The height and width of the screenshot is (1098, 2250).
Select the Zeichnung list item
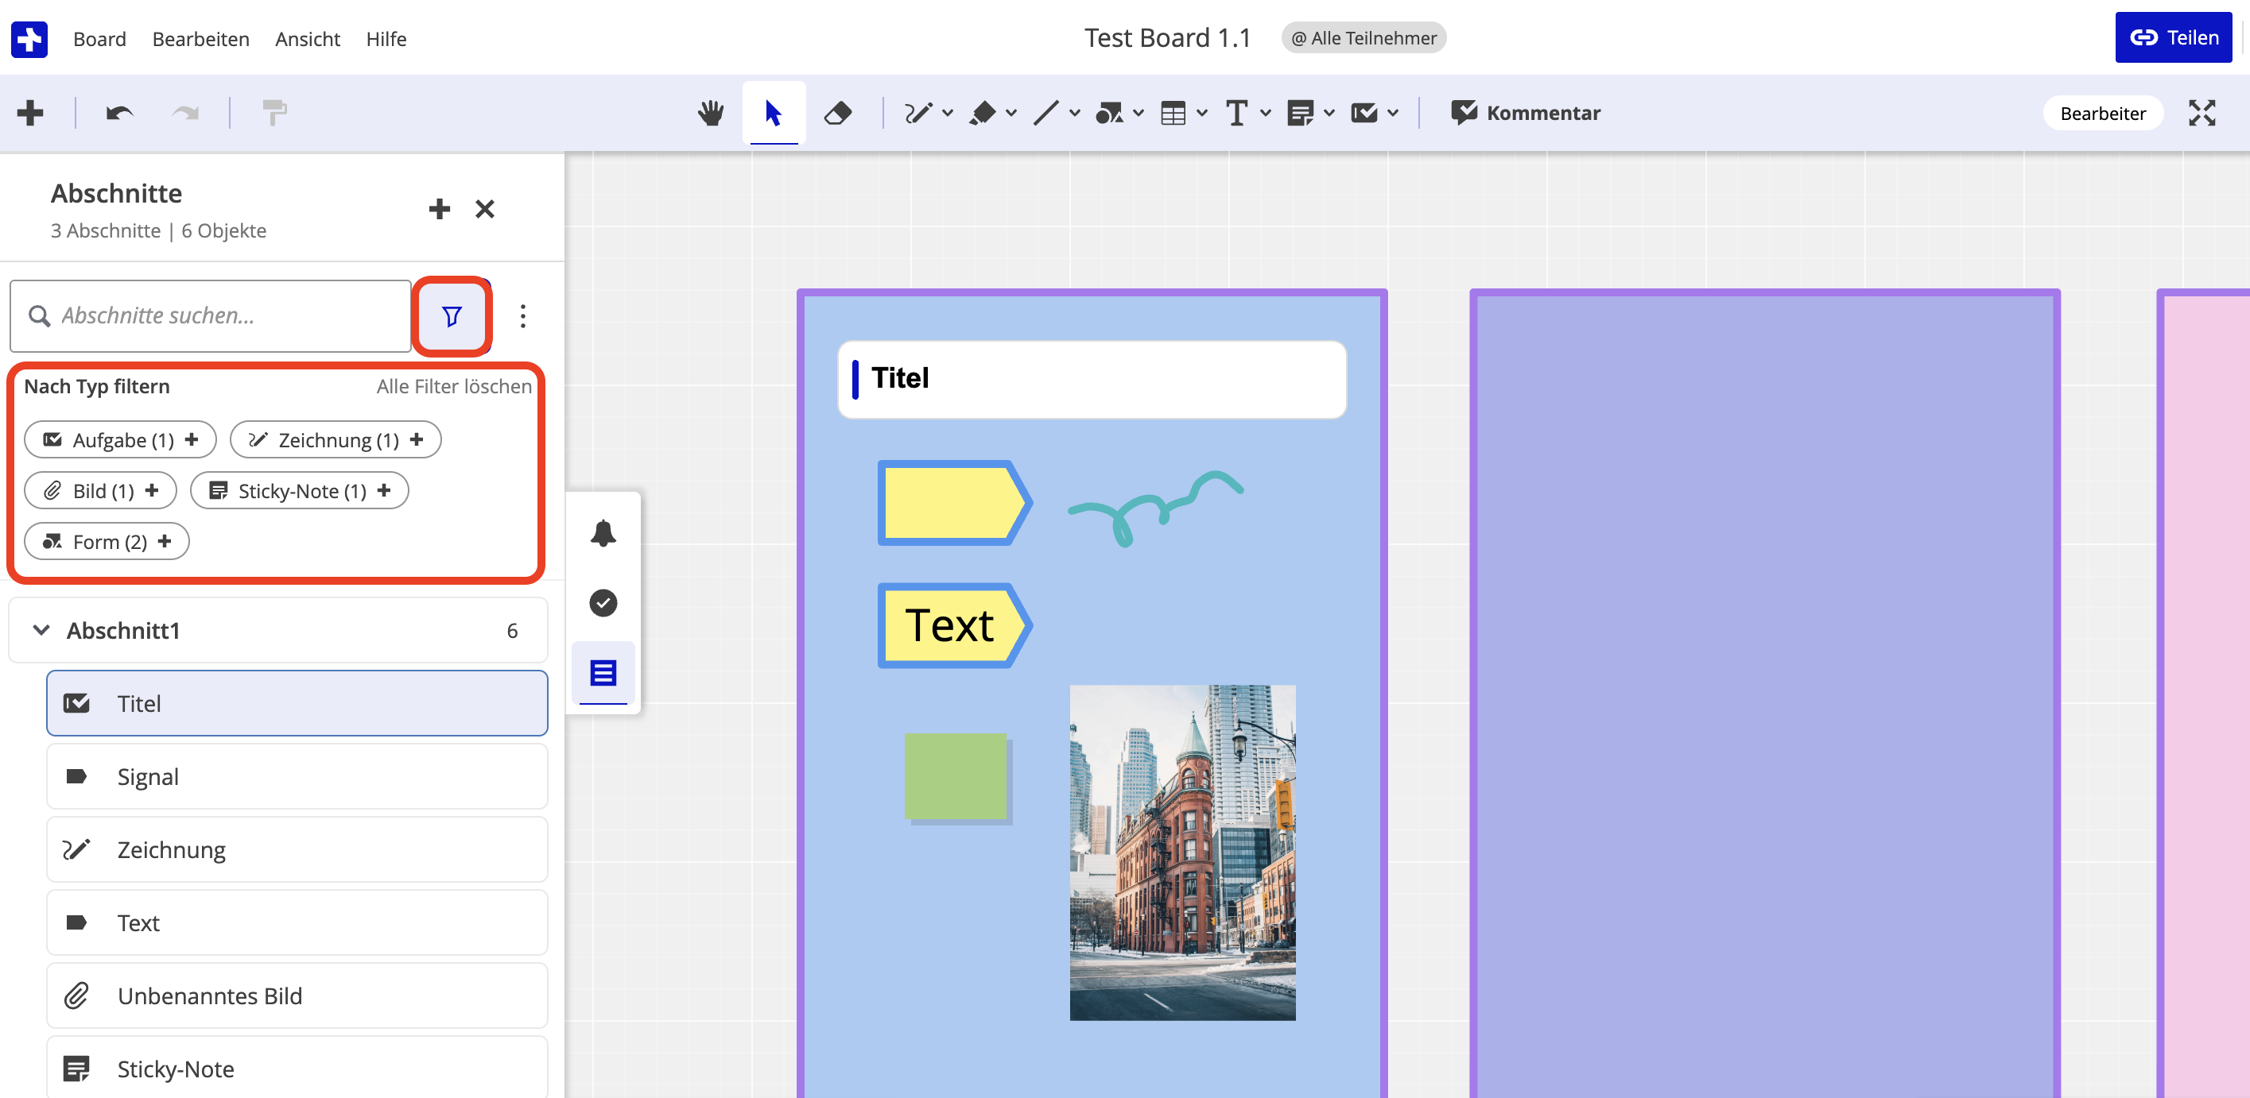click(x=297, y=849)
